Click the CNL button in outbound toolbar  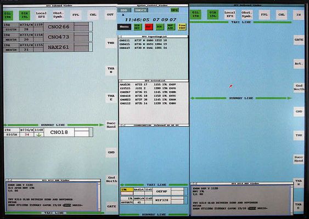pos(282,15)
